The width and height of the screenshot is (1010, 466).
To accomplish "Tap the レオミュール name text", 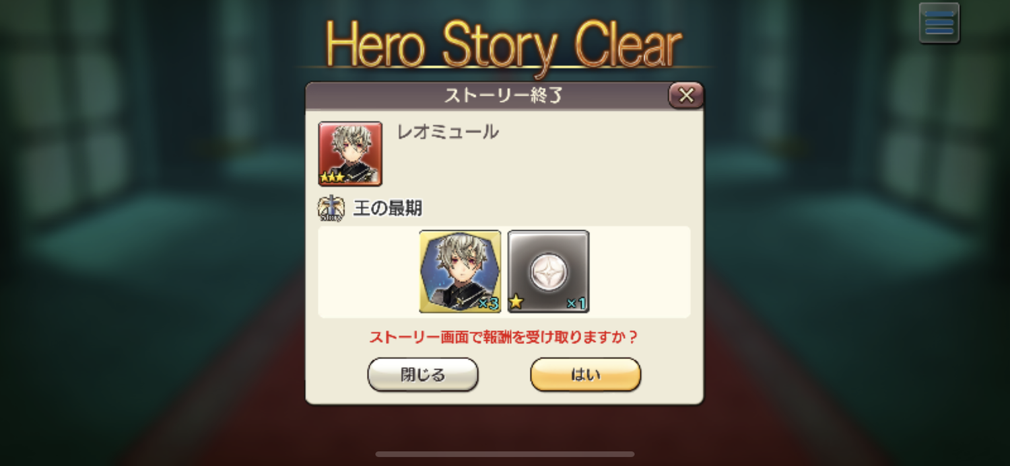I will [448, 132].
